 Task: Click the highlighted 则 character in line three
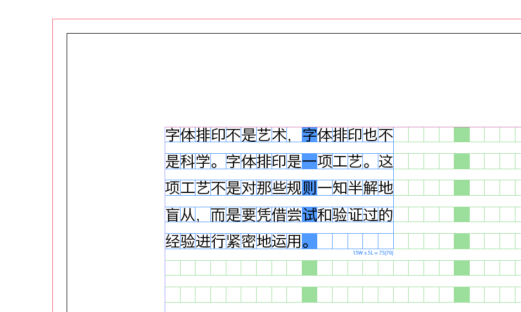click(x=310, y=188)
